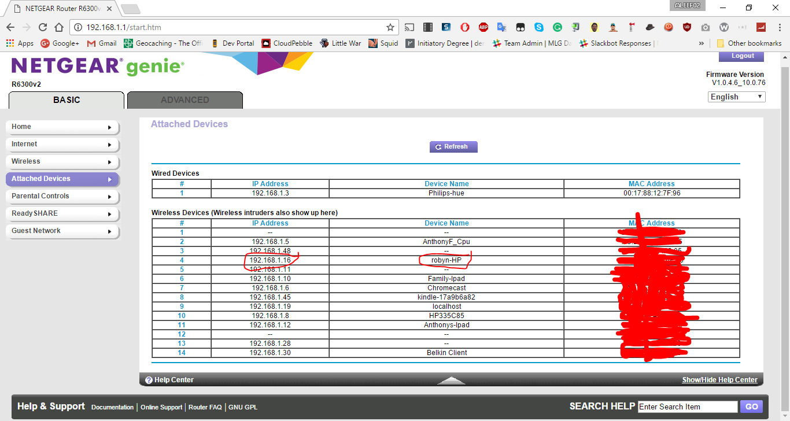Open the uBlock Origin extension

tap(687, 27)
